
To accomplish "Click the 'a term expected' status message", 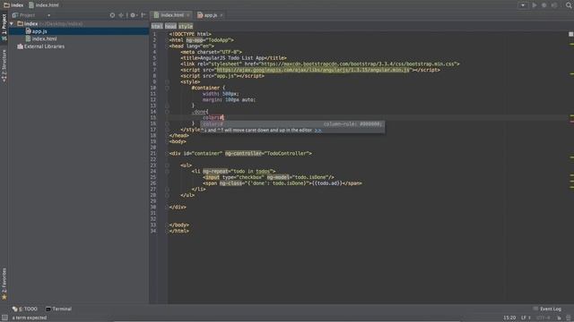I will pos(30,318).
